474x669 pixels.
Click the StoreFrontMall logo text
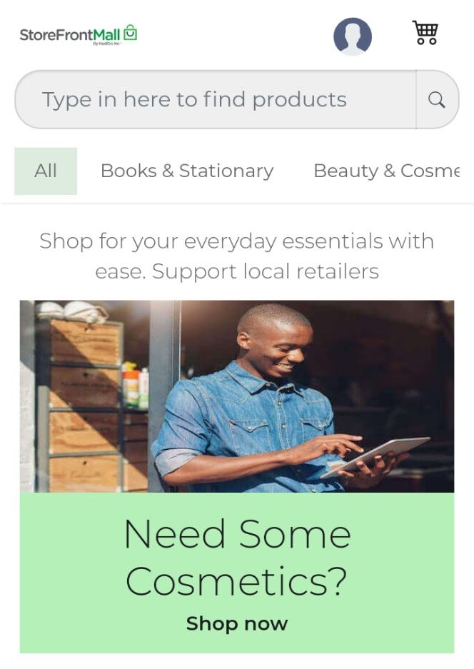point(69,35)
